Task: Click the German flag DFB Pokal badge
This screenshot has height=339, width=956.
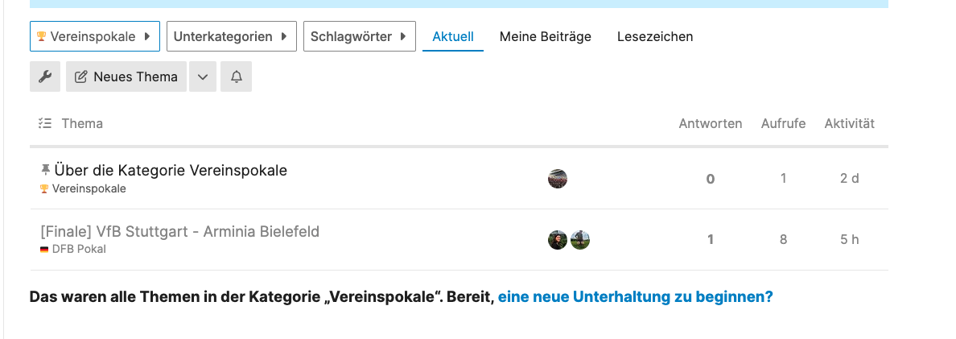Action: (x=73, y=250)
